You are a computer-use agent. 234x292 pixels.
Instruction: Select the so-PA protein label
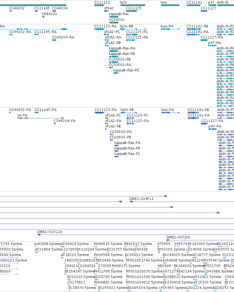coord(23,115)
